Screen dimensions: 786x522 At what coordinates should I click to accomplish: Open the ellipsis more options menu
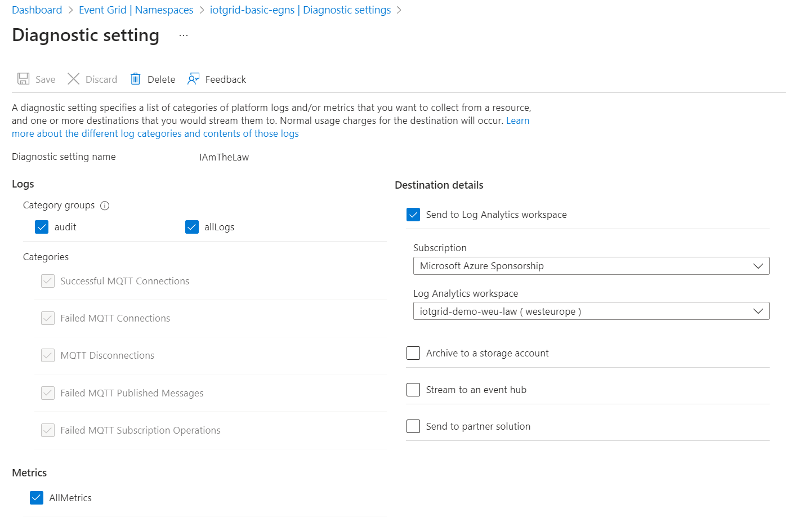[x=183, y=35]
